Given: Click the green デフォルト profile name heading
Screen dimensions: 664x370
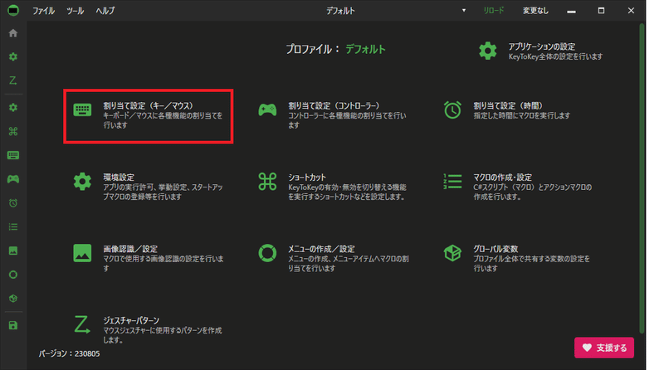Looking at the screenshot, I should click(x=365, y=49).
